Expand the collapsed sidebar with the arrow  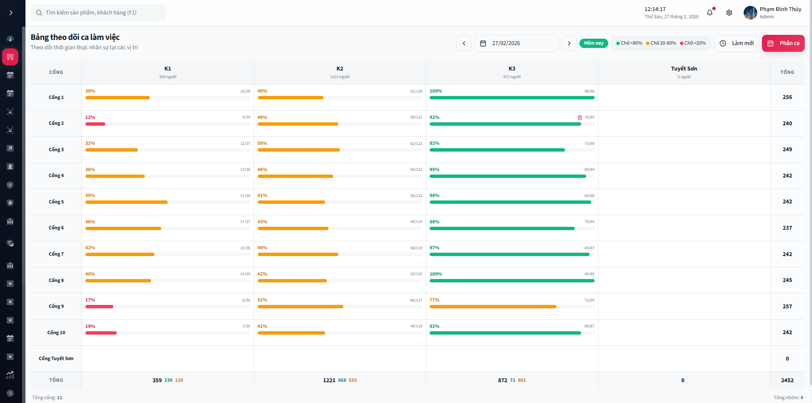coord(11,12)
